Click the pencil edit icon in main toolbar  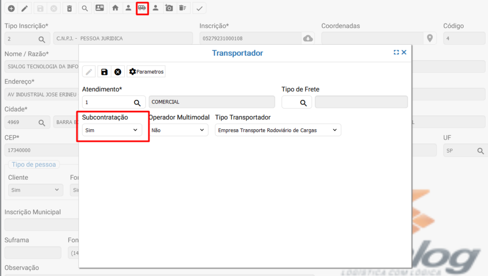[25, 8]
